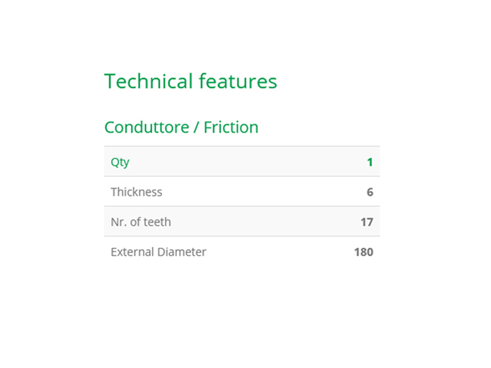Image resolution: width=491 pixels, height=368 pixels.
Task: Click the word Conduttore in subheading
Action: pos(147,128)
